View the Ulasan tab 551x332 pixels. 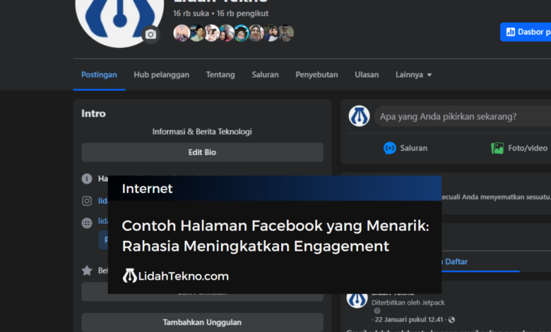tap(367, 75)
